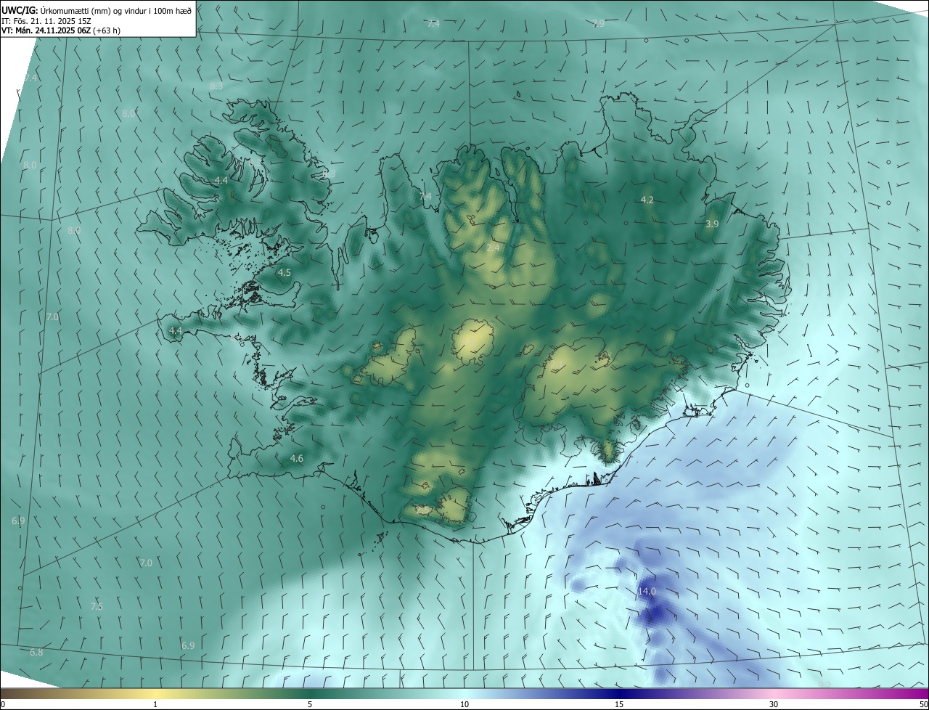Image resolution: width=929 pixels, height=710 pixels.
Task: Click the '1' tick label on the colorbar
Action: coord(155,704)
